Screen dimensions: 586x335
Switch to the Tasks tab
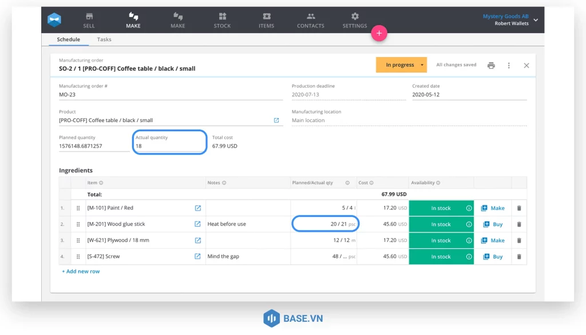(104, 39)
